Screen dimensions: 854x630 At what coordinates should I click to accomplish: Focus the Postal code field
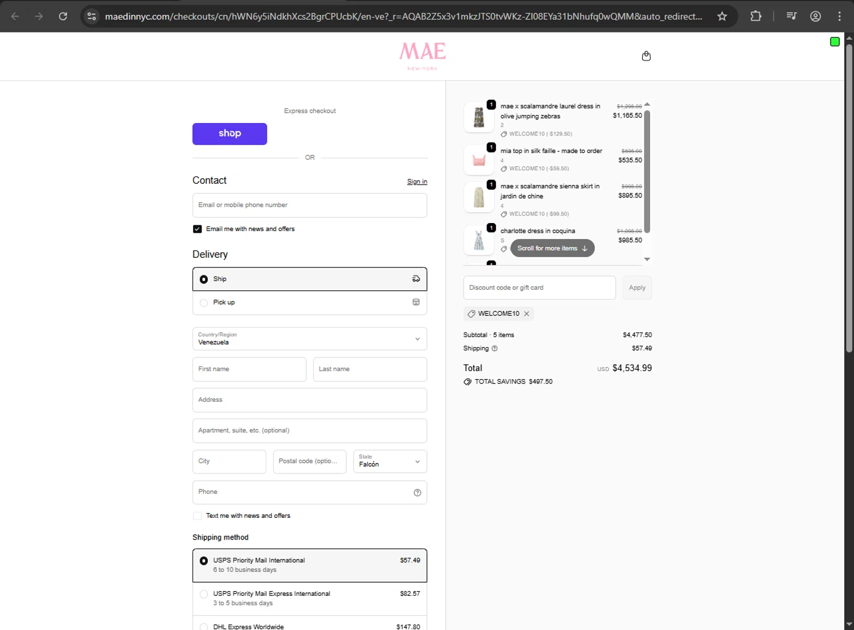point(310,462)
